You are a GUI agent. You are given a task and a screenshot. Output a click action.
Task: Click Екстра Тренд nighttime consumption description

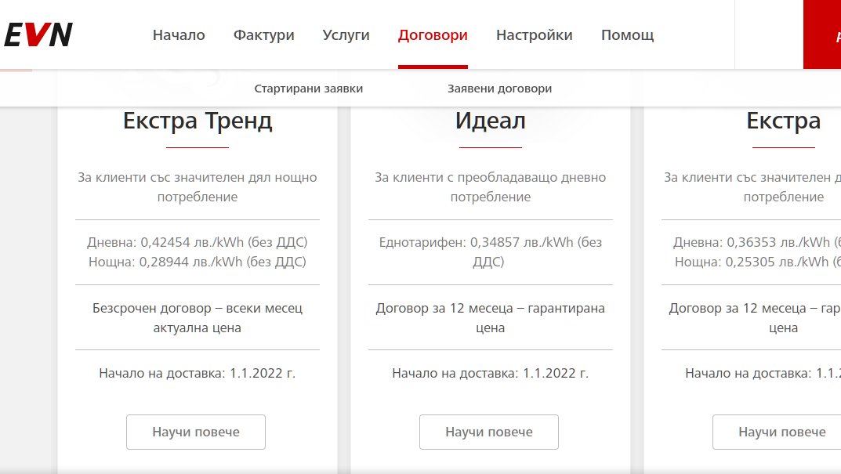point(198,187)
